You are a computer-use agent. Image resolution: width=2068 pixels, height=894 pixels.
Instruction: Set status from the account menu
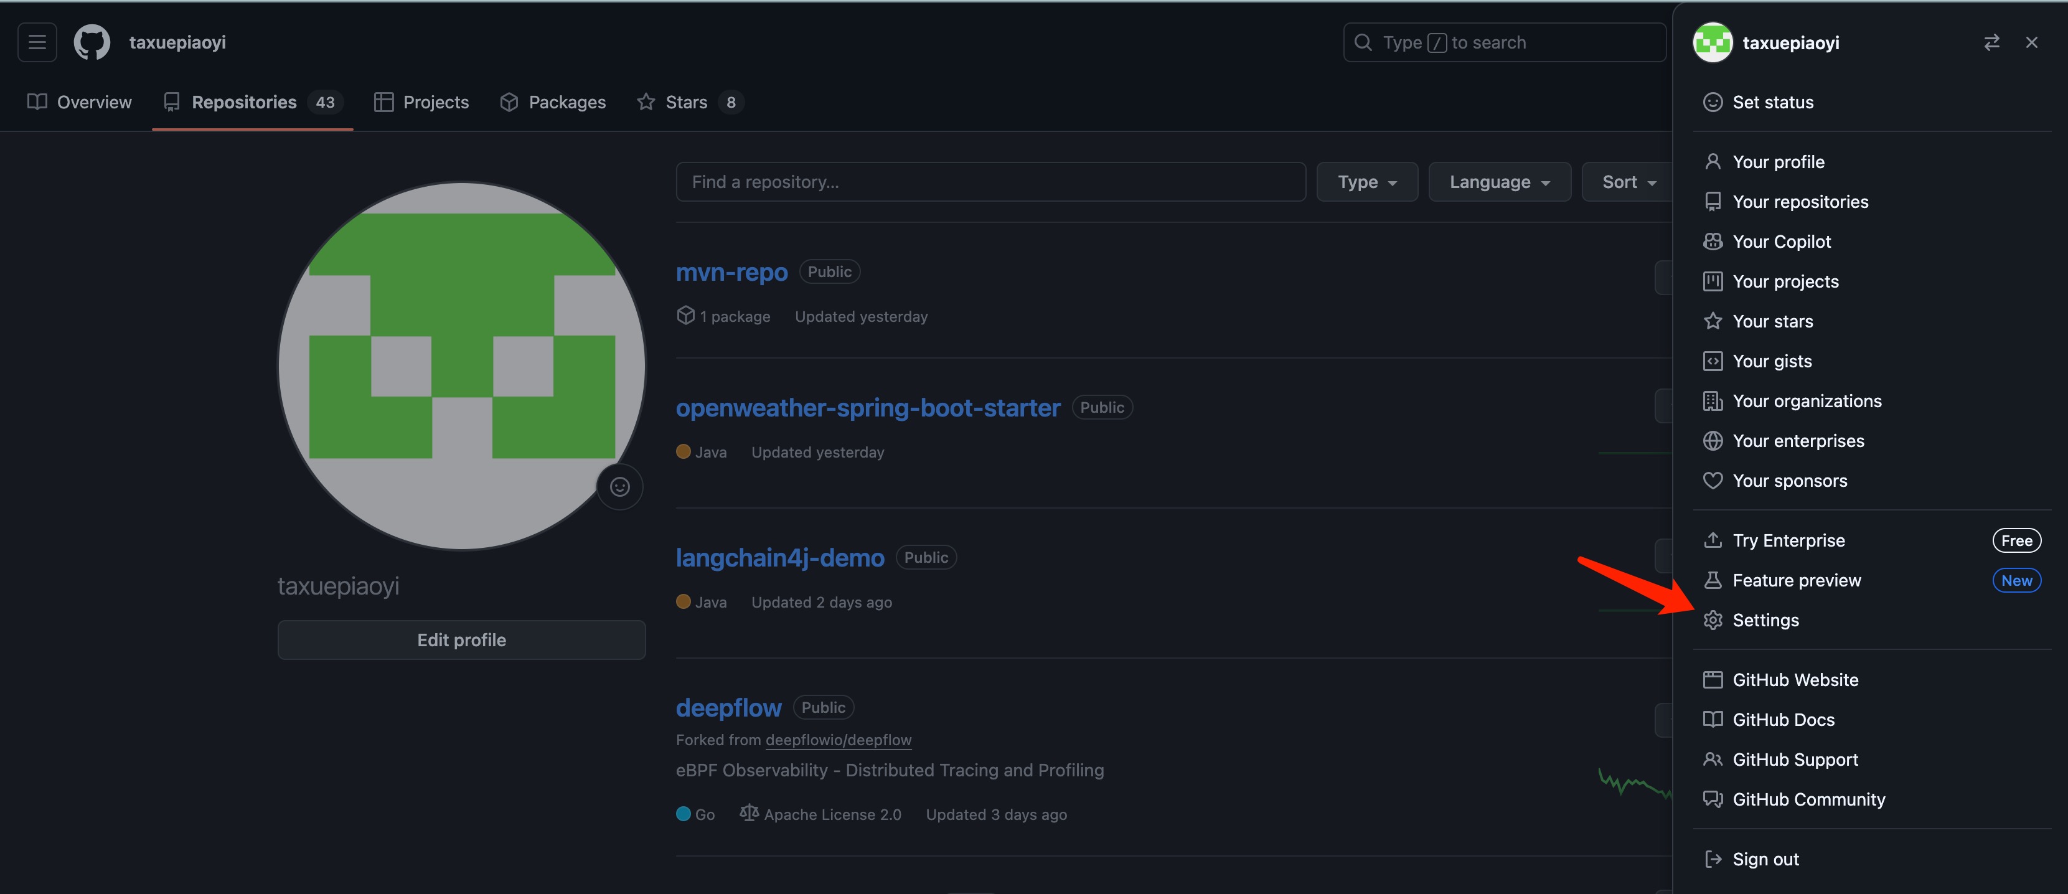(1772, 102)
